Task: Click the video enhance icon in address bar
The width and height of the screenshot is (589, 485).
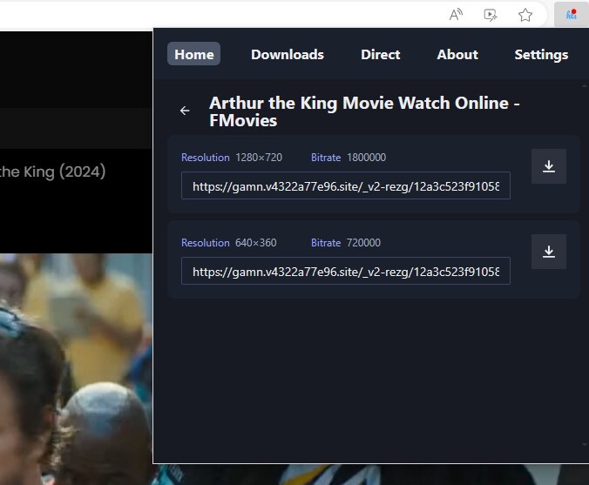Action: [x=491, y=15]
